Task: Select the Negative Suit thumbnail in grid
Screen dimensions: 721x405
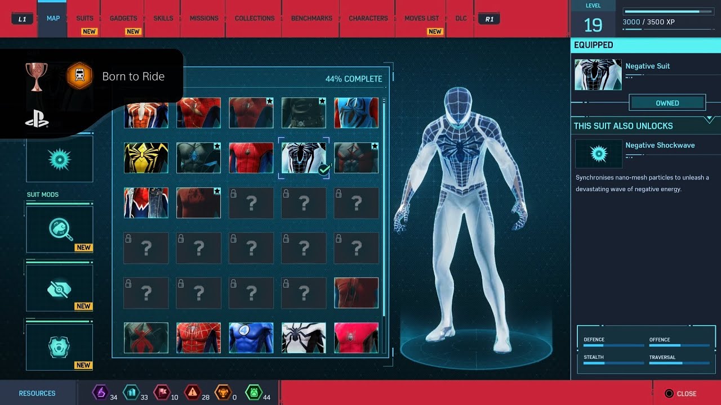Action: pos(304,157)
